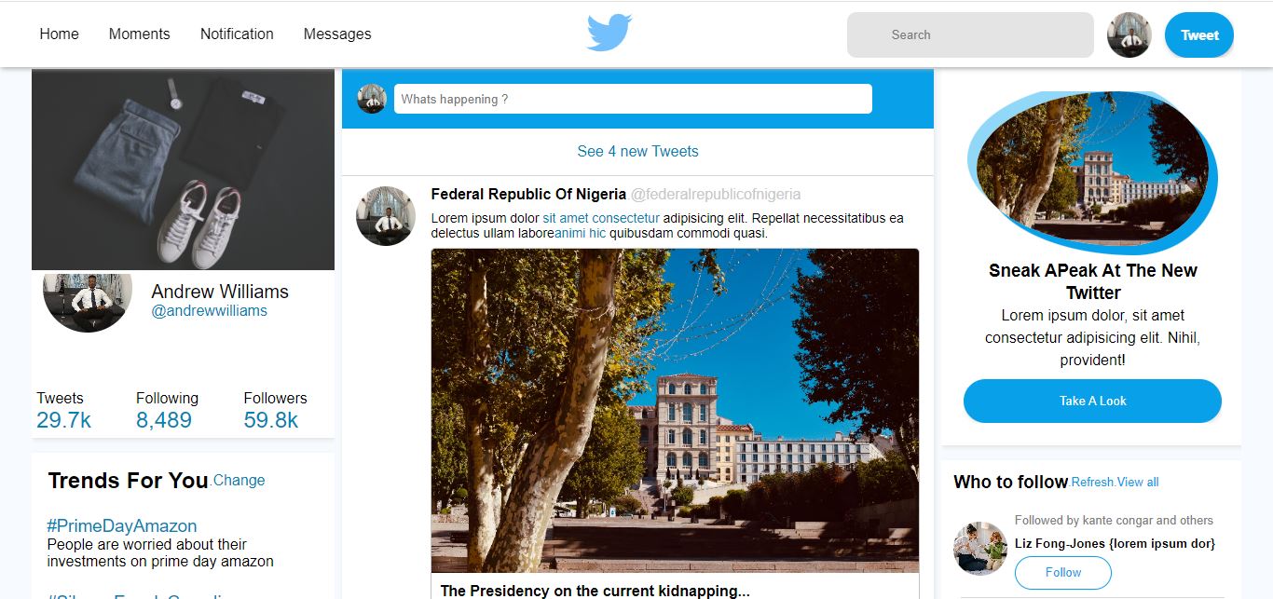Viewport: 1273px width, 599px height.
Task: Refresh the Who to follow suggestions
Action: (x=1092, y=483)
